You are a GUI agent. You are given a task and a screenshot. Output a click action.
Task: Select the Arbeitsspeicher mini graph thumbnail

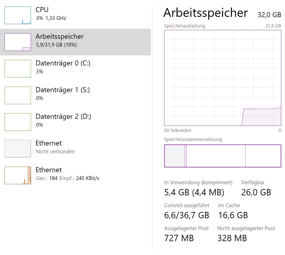point(18,42)
